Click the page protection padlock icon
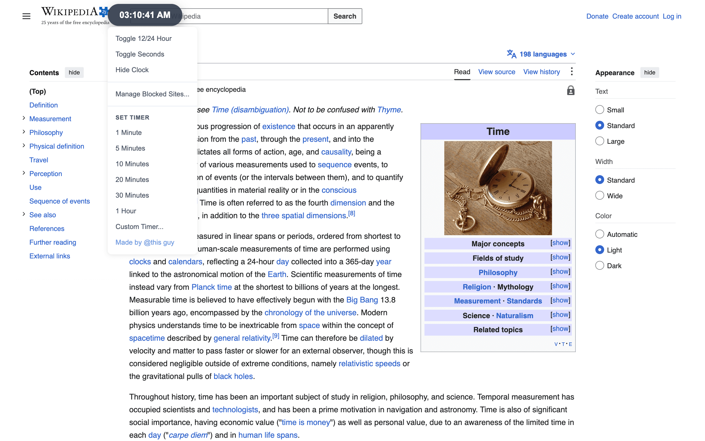 (x=571, y=90)
